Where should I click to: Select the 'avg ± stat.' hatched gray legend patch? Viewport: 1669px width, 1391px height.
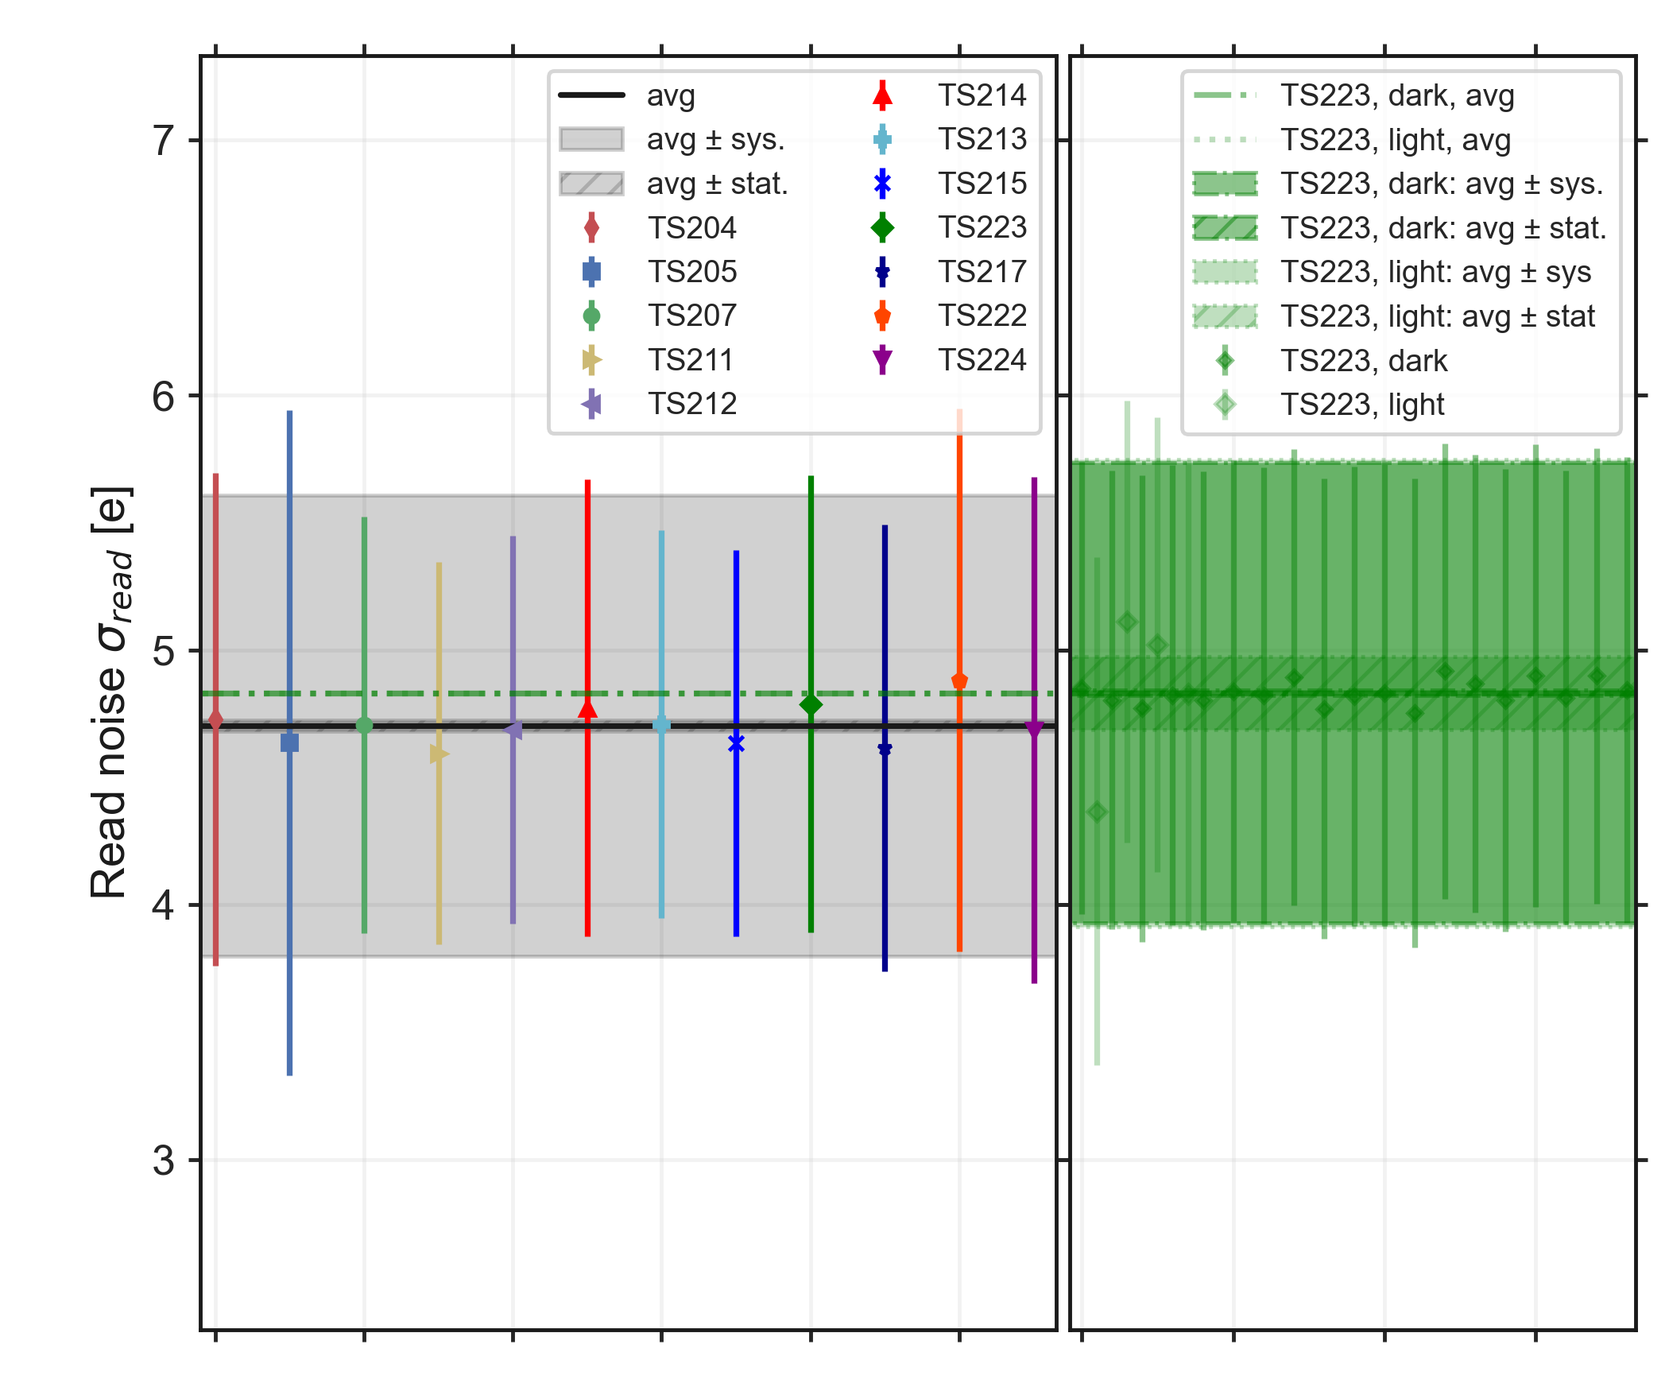(591, 184)
